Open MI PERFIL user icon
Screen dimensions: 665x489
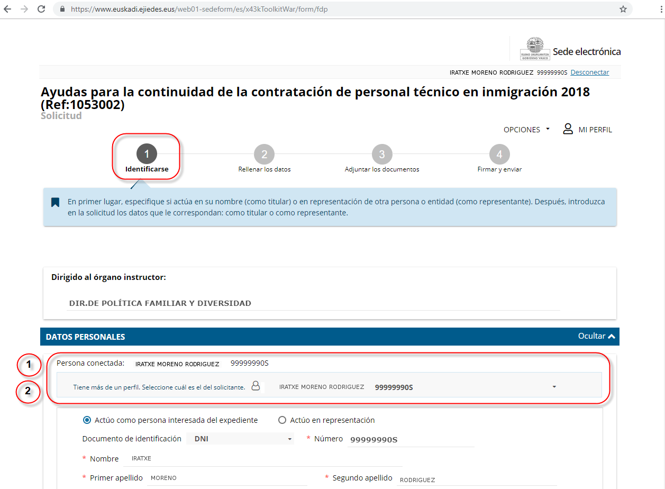click(568, 129)
